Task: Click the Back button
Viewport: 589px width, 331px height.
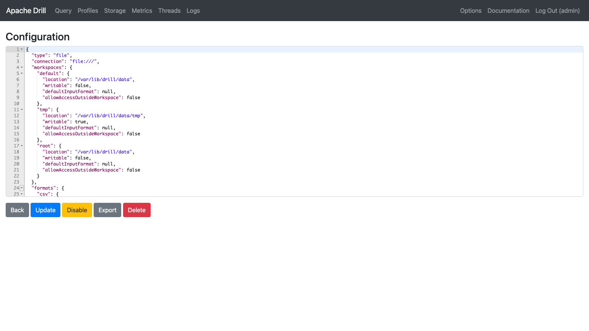Action: pyautogui.click(x=17, y=210)
